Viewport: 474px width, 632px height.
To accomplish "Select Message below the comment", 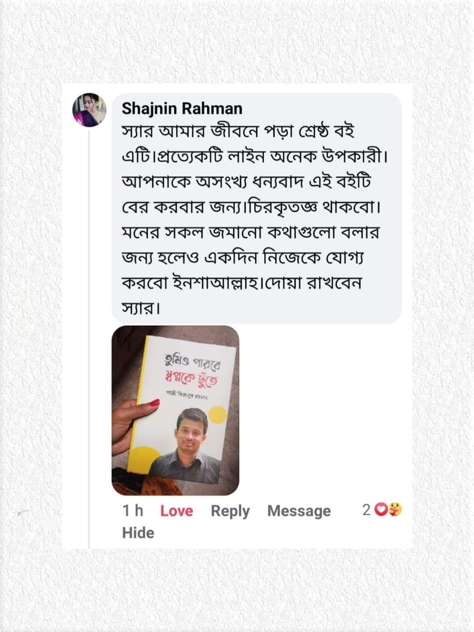I will tap(299, 511).
